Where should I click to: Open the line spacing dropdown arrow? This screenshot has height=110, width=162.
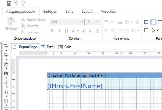[139, 30]
